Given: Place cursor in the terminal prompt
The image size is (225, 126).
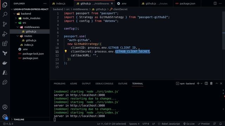Looking at the screenshot, I should coord(55,119).
